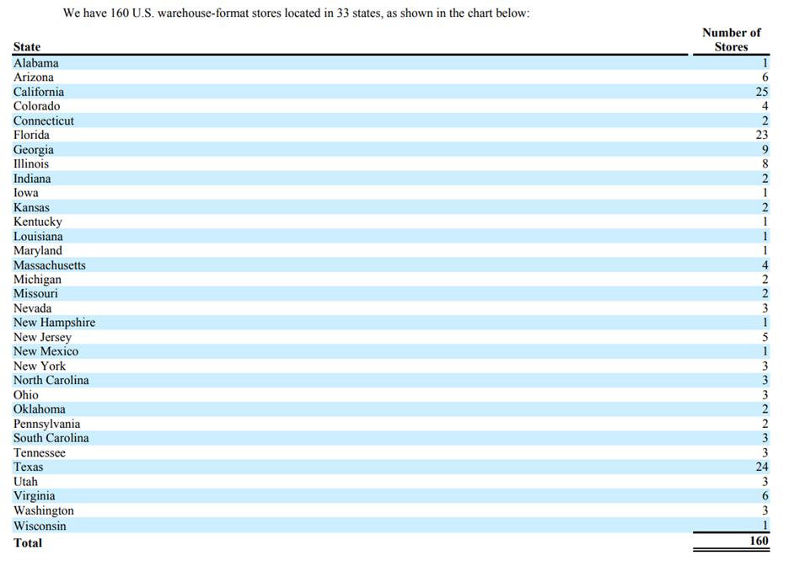The width and height of the screenshot is (789, 561).
Task: Click the South Carolina state name
Action: (51, 438)
